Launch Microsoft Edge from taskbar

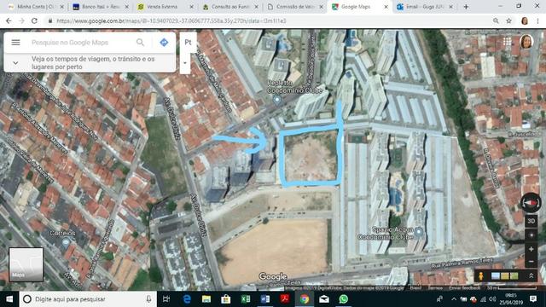pos(187,299)
